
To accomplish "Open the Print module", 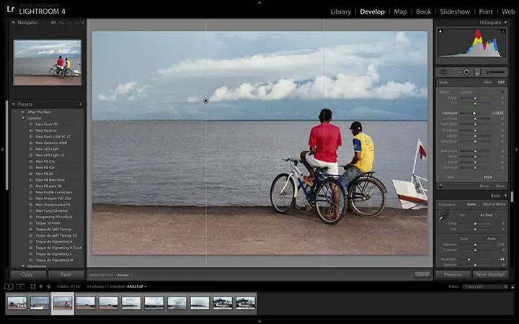I will (x=486, y=12).
